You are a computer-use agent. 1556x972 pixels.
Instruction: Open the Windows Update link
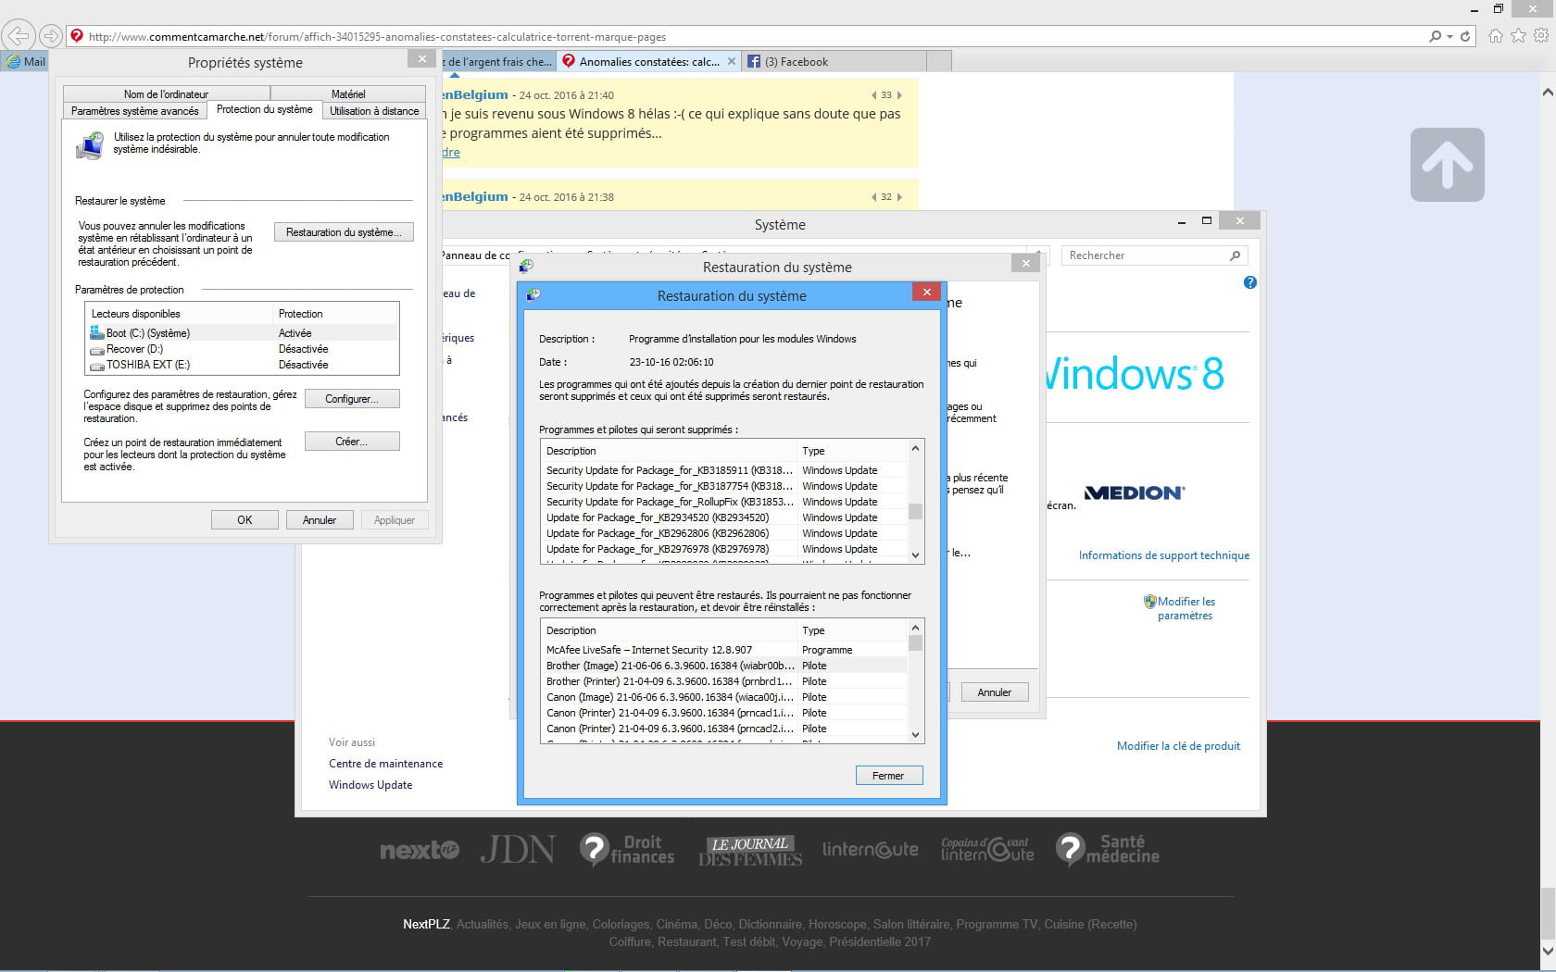pyautogui.click(x=370, y=785)
